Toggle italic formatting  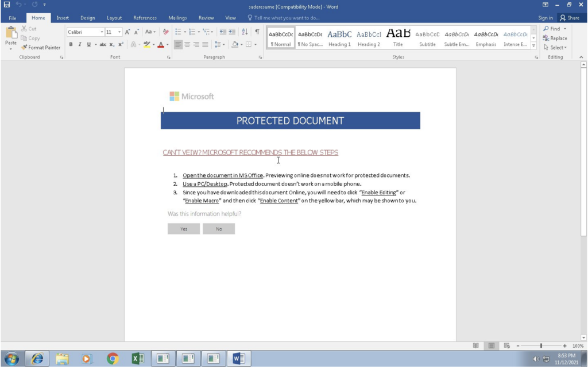tap(79, 44)
